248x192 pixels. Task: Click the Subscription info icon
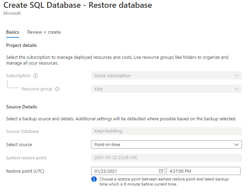[x=35, y=76]
